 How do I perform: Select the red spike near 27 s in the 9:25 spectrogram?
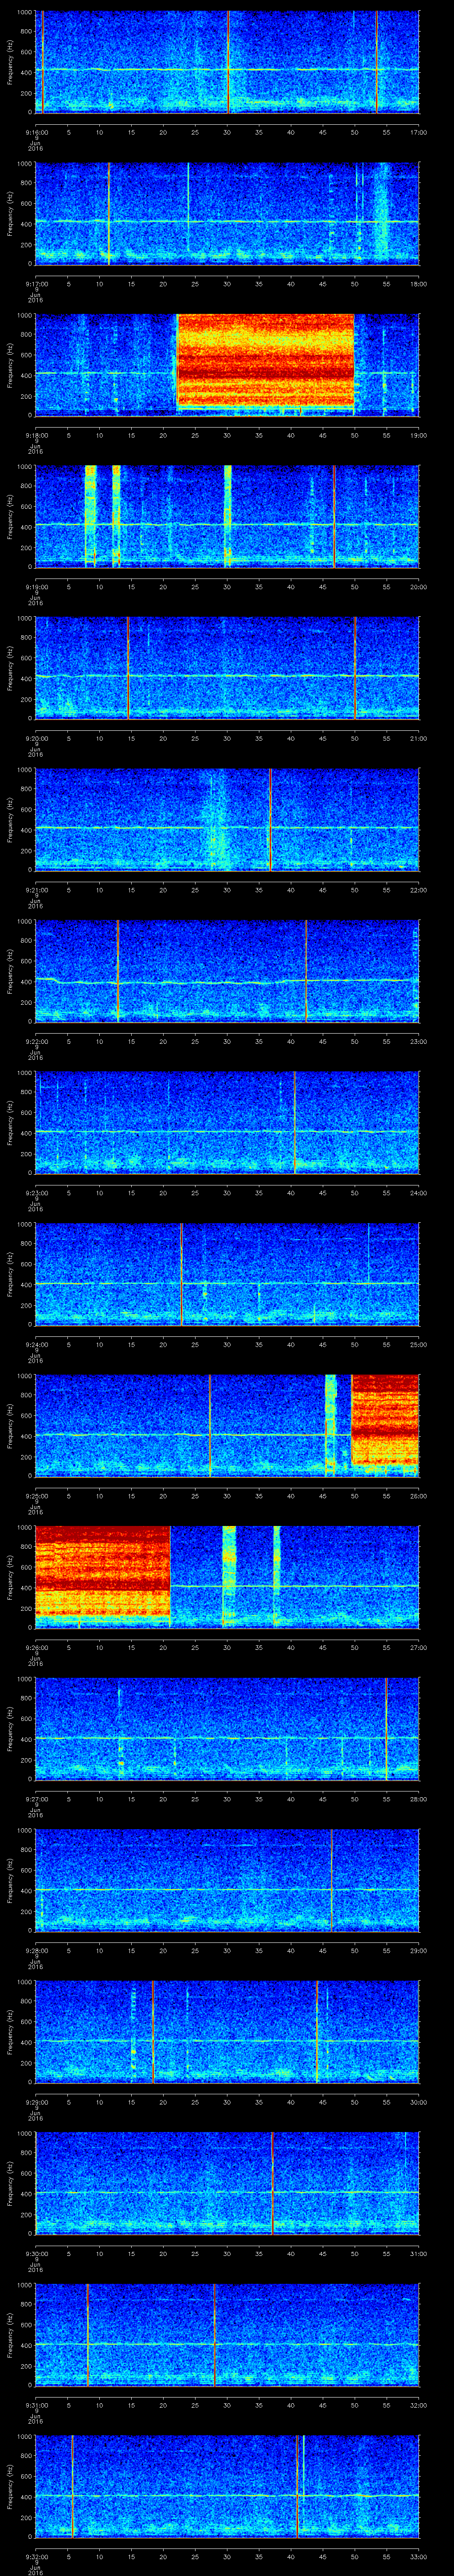[x=210, y=1425]
